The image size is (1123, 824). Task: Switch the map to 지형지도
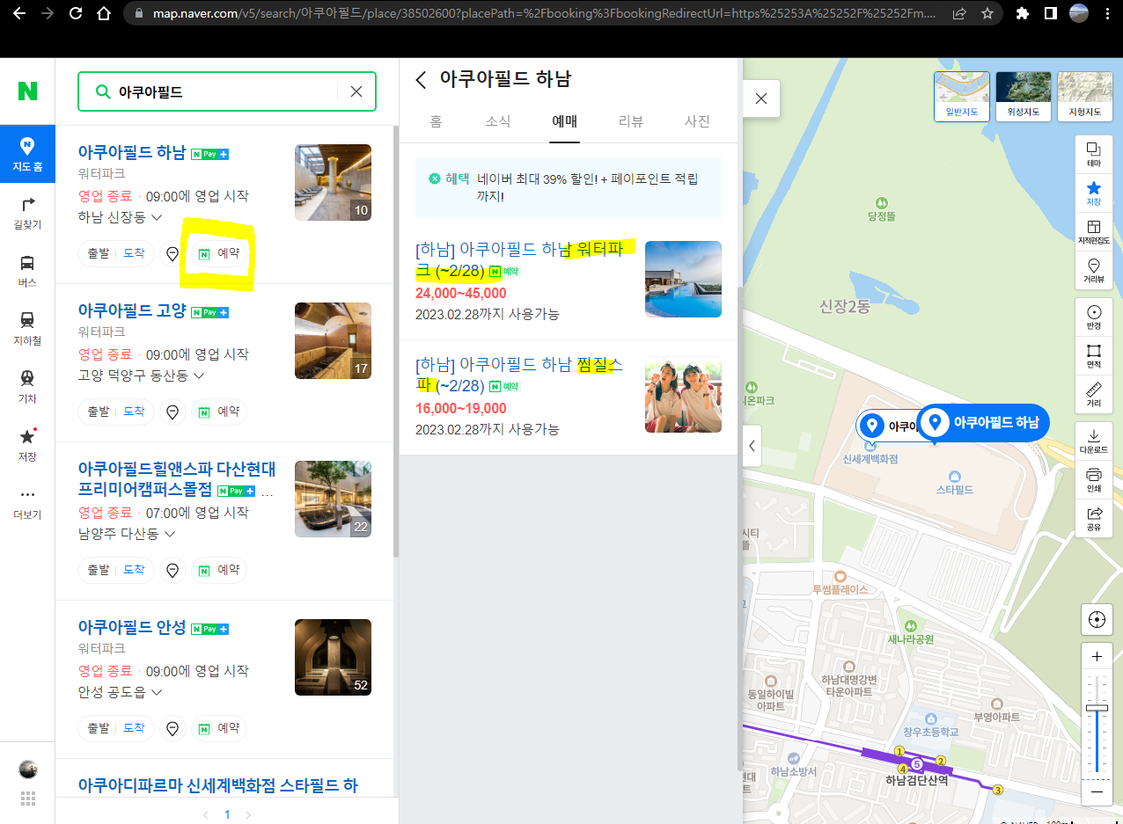point(1084,97)
